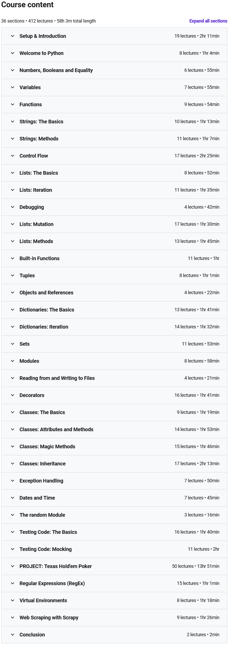
Task: Expand the Setup & Introduction chevron
Action: 12,36
